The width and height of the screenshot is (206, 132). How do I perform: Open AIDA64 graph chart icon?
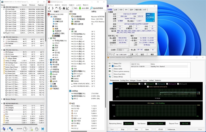click(67, 8)
